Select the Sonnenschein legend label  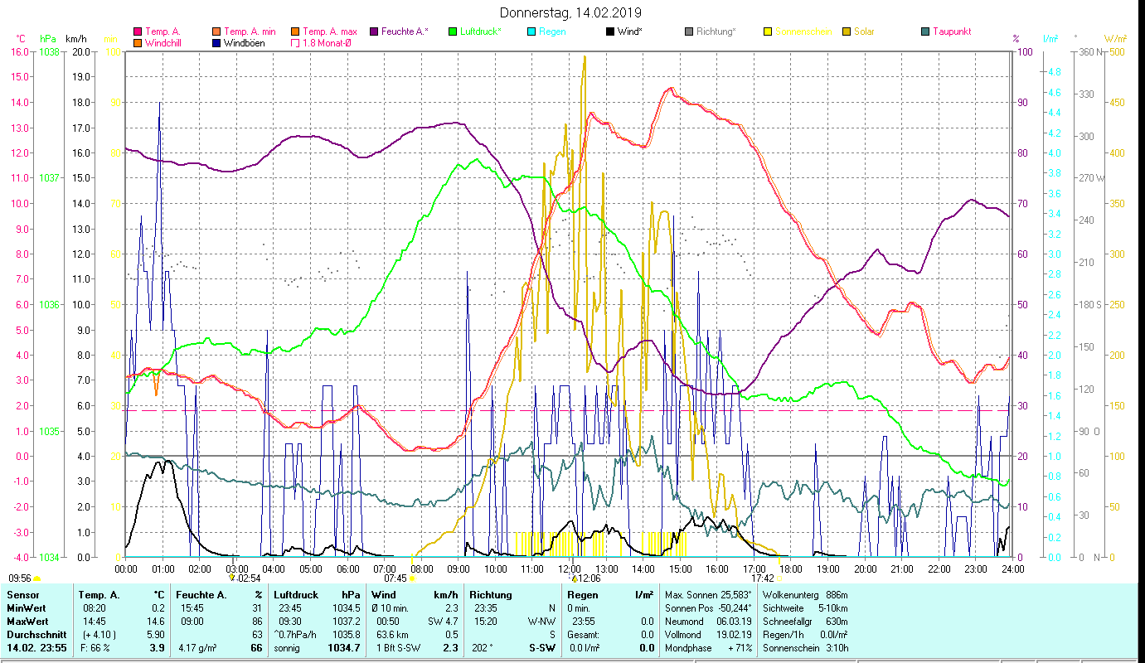(803, 31)
